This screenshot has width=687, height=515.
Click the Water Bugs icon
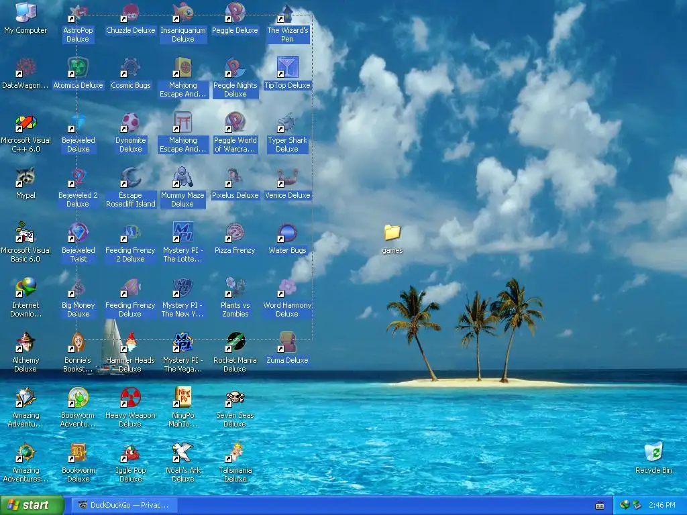pyautogui.click(x=287, y=232)
